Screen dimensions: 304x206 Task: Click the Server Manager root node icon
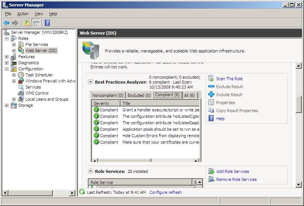6,32
